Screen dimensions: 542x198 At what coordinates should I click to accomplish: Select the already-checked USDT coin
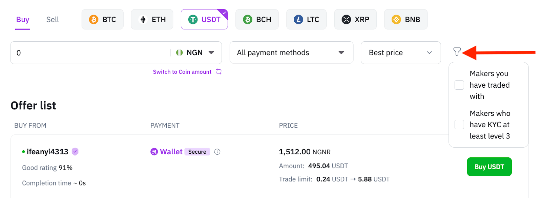[204, 19]
